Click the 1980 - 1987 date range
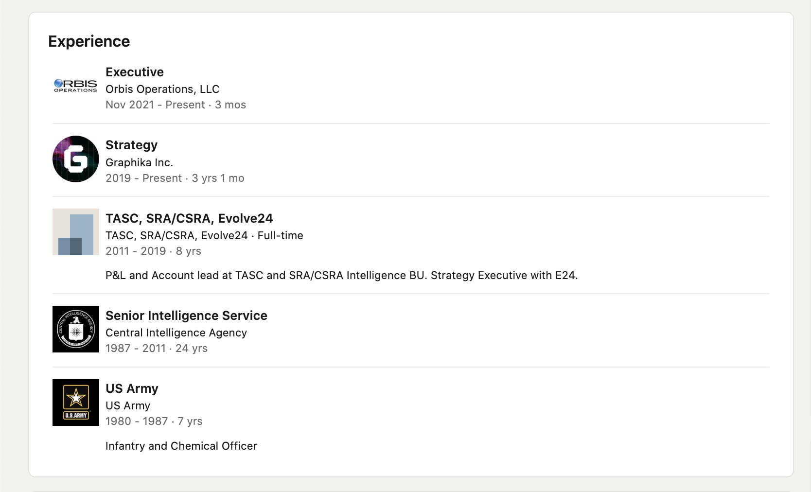This screenshot has width=811, height=492. click(137, 421)
